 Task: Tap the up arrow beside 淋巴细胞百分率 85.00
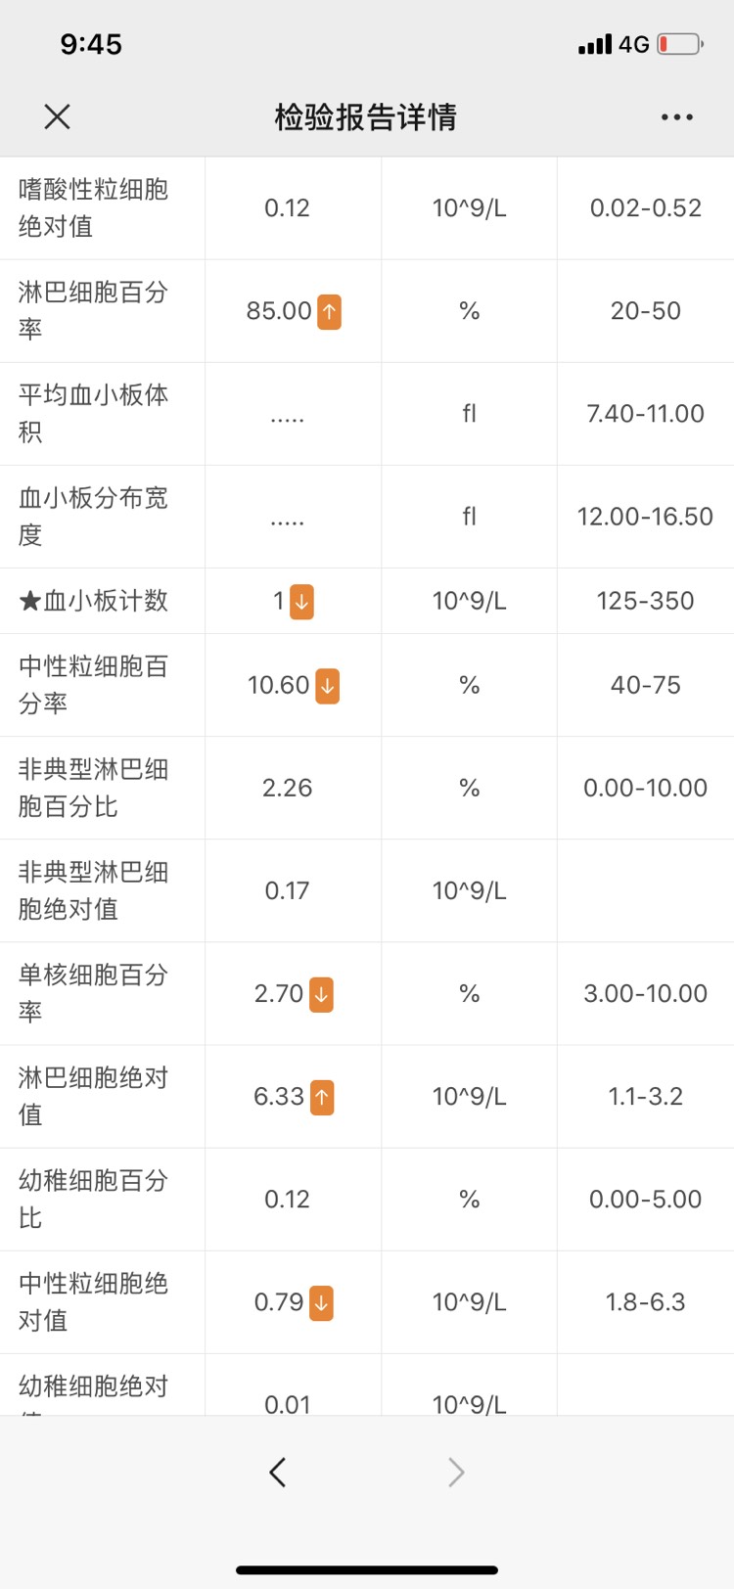coord(331,311)
